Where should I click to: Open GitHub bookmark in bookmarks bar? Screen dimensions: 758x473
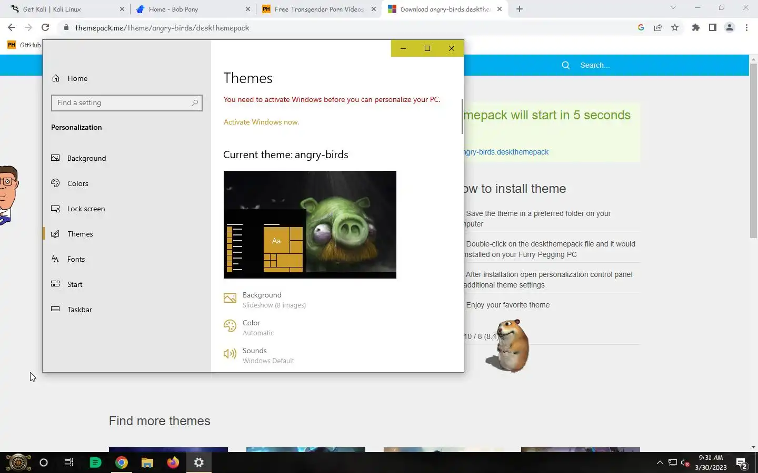tap(24, 45)
